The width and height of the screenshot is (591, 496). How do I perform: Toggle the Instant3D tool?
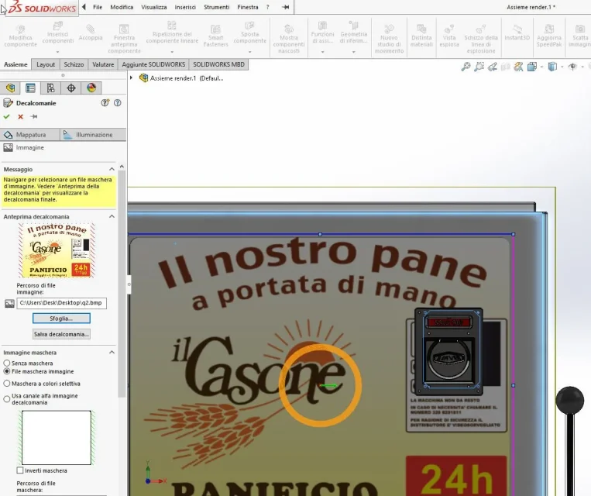(517, 33)
